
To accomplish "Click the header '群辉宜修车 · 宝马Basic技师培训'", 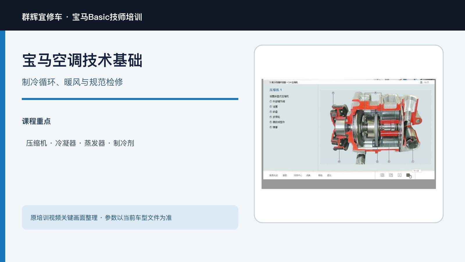I will [82, 17].
